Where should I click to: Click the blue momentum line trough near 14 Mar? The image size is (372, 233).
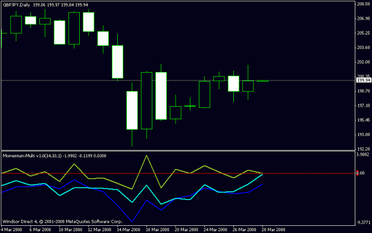coord(132,222)
